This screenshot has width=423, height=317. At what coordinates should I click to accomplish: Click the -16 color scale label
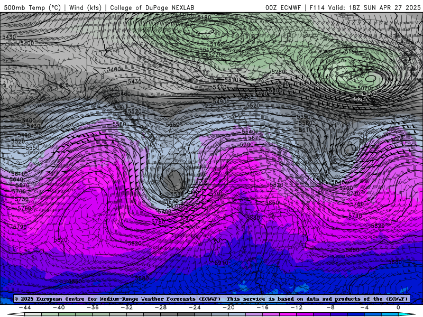click(262, 307)
